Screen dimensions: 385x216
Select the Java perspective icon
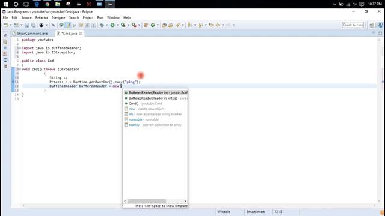tap(380, 25)
